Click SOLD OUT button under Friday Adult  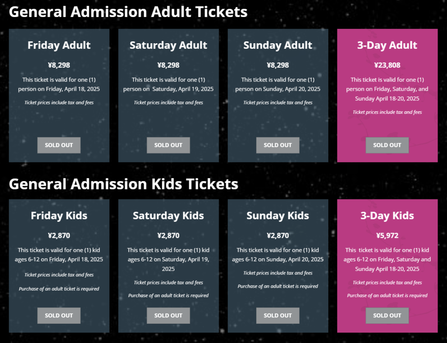pyautogui.click(x=59, y=145)
